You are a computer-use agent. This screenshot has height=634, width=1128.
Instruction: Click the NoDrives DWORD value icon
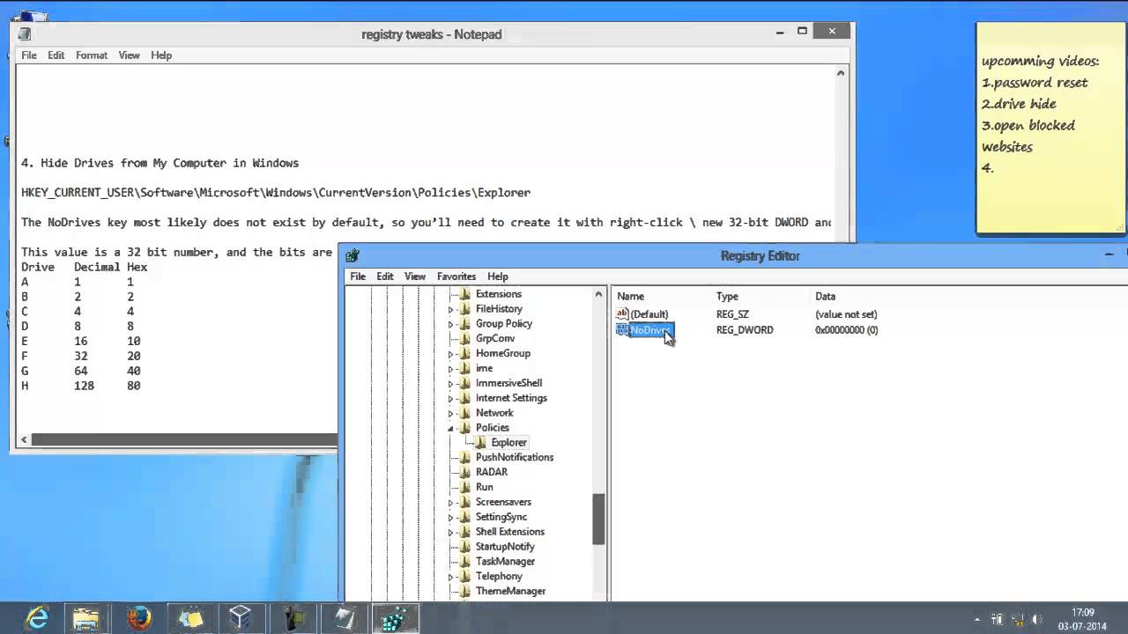pos(622,330)
